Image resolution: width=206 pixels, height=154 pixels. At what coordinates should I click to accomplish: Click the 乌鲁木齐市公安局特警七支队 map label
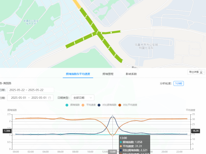pyautogui.click(x=146, y=46)
